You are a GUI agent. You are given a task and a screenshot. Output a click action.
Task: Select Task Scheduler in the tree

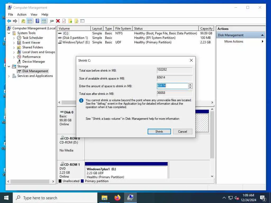[33, 38]
